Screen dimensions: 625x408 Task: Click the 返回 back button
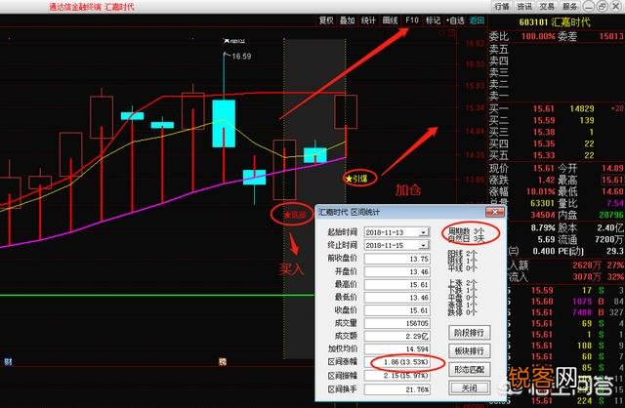coord(477,20)
